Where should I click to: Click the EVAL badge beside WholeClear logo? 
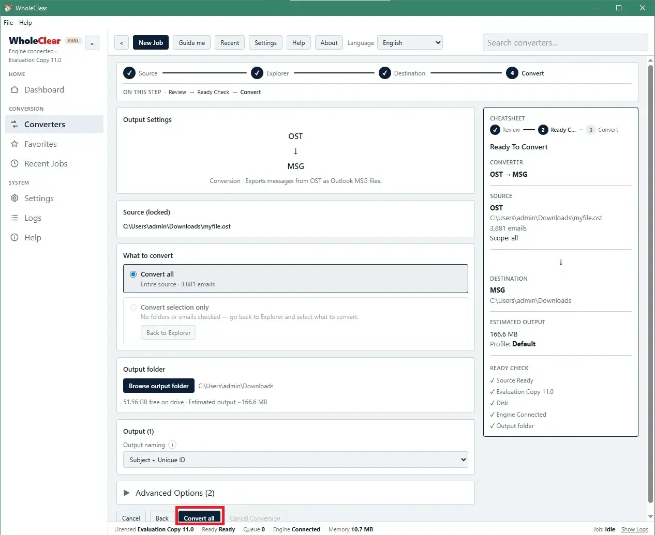(x=73, y=41)
